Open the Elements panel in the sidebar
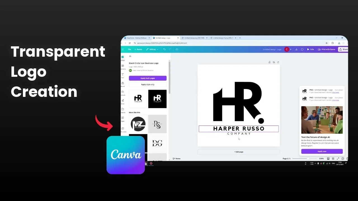The width and height of the screenshot is (358, 201). pyautogui.click(x=123, y=67)
